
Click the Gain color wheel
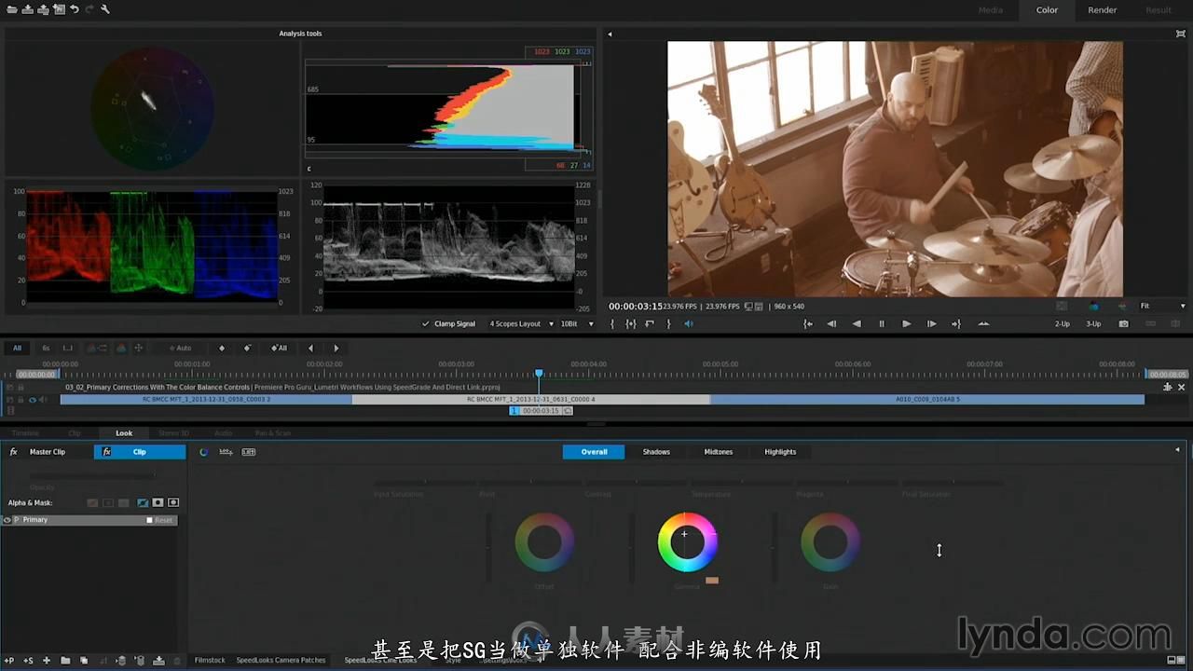click(x=830, y=542)
